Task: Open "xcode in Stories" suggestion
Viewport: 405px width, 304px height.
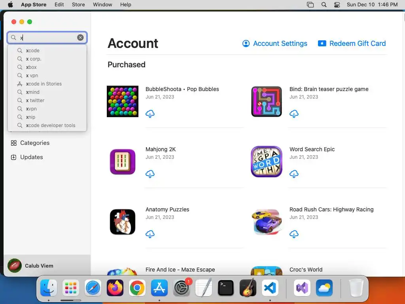Action: coord(47,84)
